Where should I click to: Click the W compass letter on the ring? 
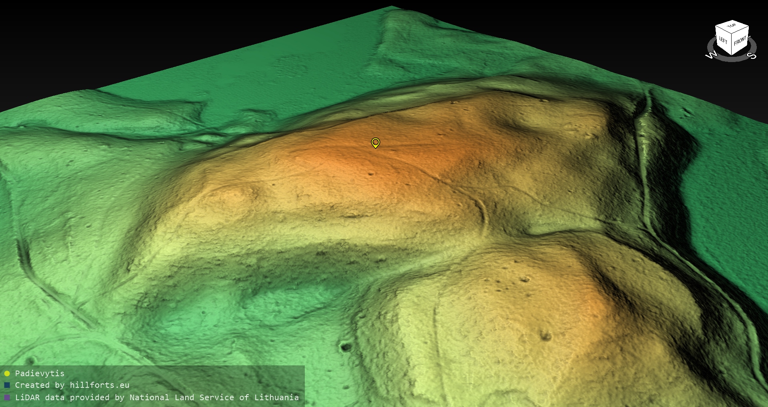pos(711,55)
